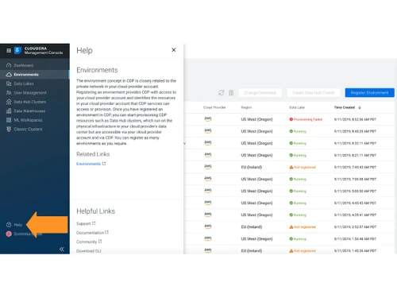The width and height of the screenshot is (397, 298).
Task: Click external link icon beside Documentation
Action: tap(106, 232)
